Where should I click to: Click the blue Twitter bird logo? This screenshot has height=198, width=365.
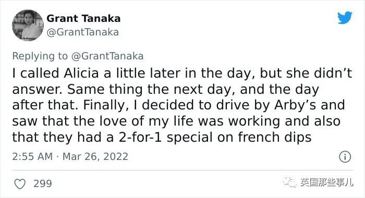click(x=345, y=17)
